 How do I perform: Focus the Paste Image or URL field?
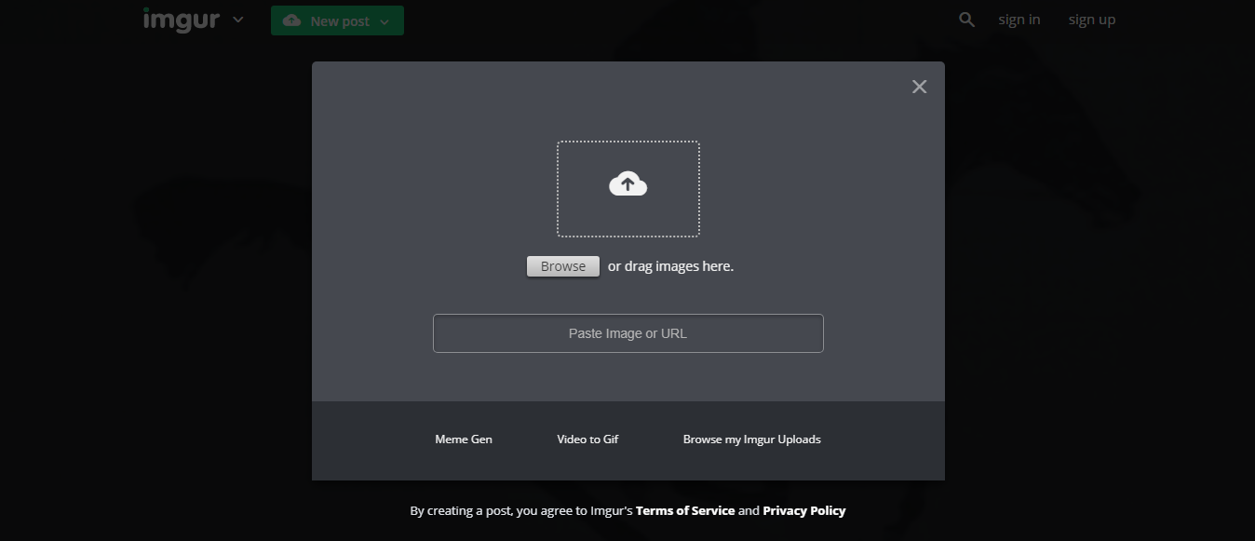[x=627, y=332]
